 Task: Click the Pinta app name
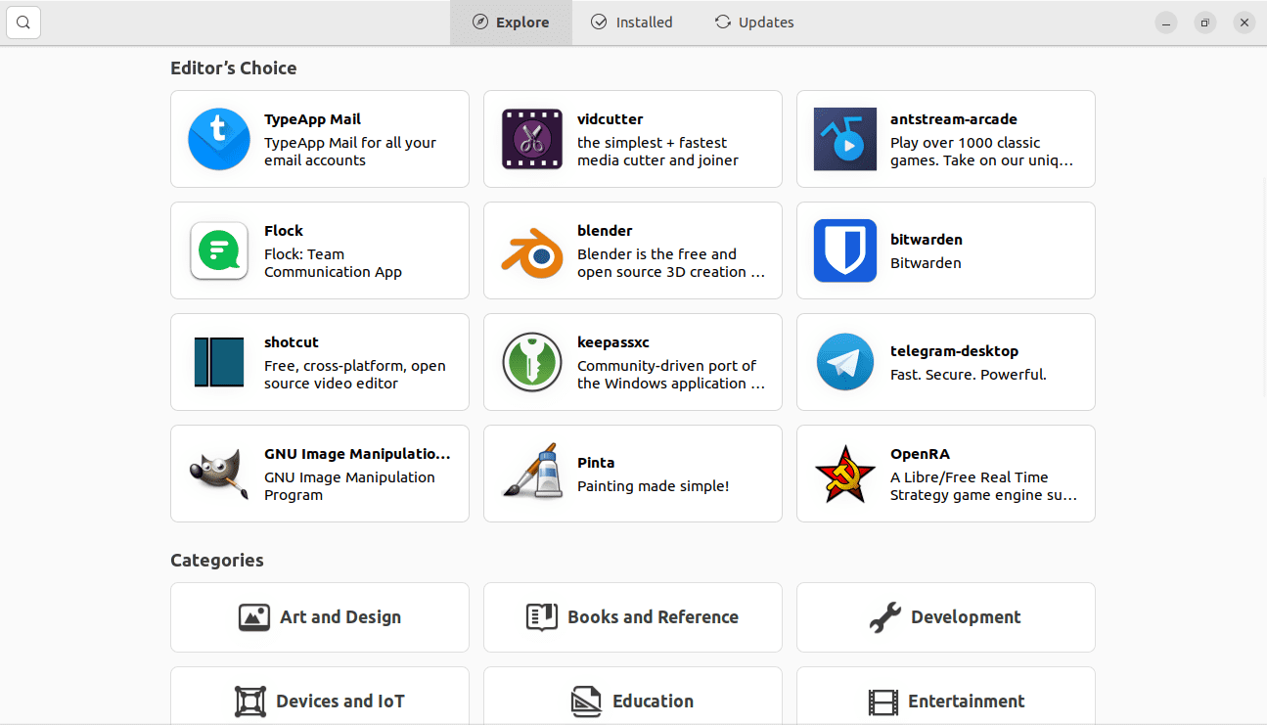coord(596,463)
